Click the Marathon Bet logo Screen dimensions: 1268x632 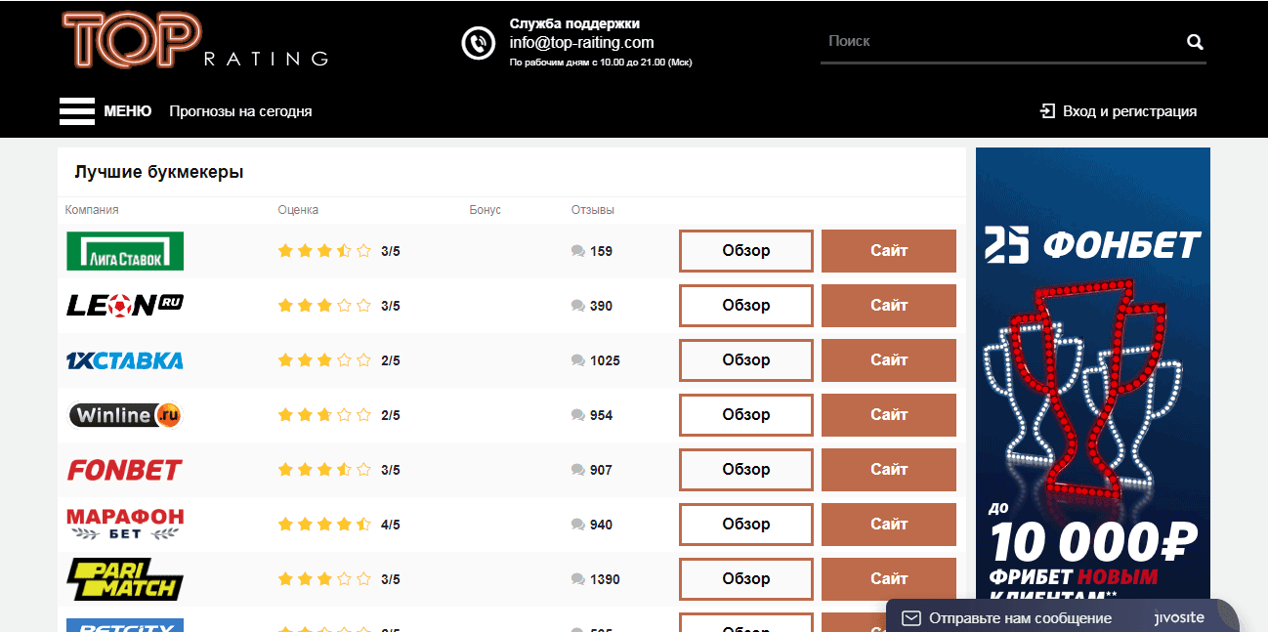125,525
